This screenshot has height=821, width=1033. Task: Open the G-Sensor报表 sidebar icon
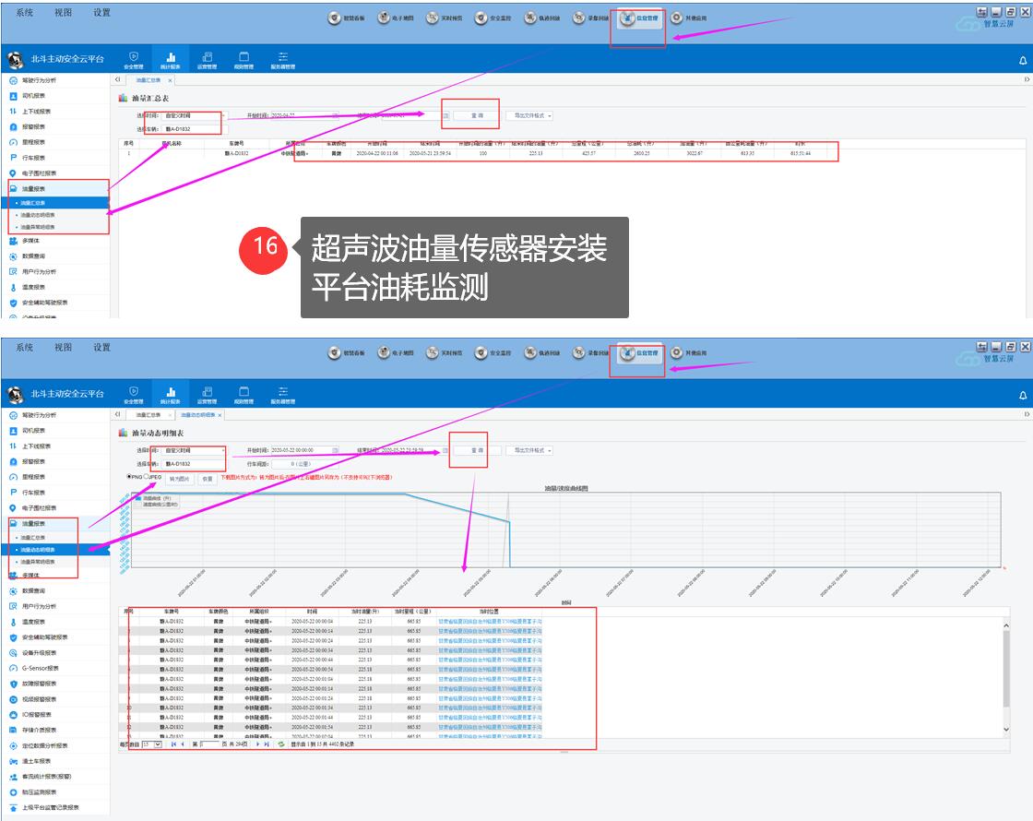point(13,668)
